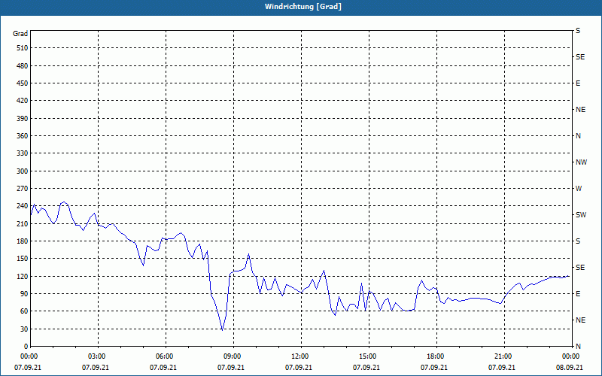Click the 480 value on the degree axis

pyautogui.click(x=23, y=66)
